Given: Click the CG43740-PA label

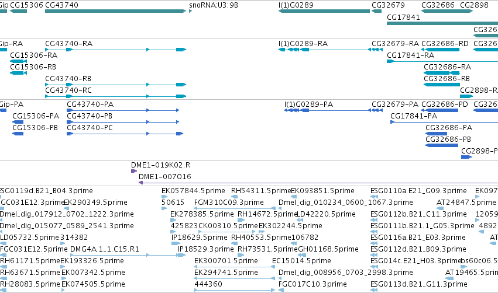Looking at the screenshot, I should [x=90, y=104].
